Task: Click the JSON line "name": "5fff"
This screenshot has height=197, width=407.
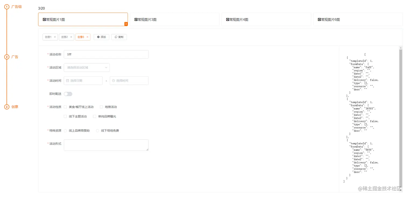Action: (363, 150)
